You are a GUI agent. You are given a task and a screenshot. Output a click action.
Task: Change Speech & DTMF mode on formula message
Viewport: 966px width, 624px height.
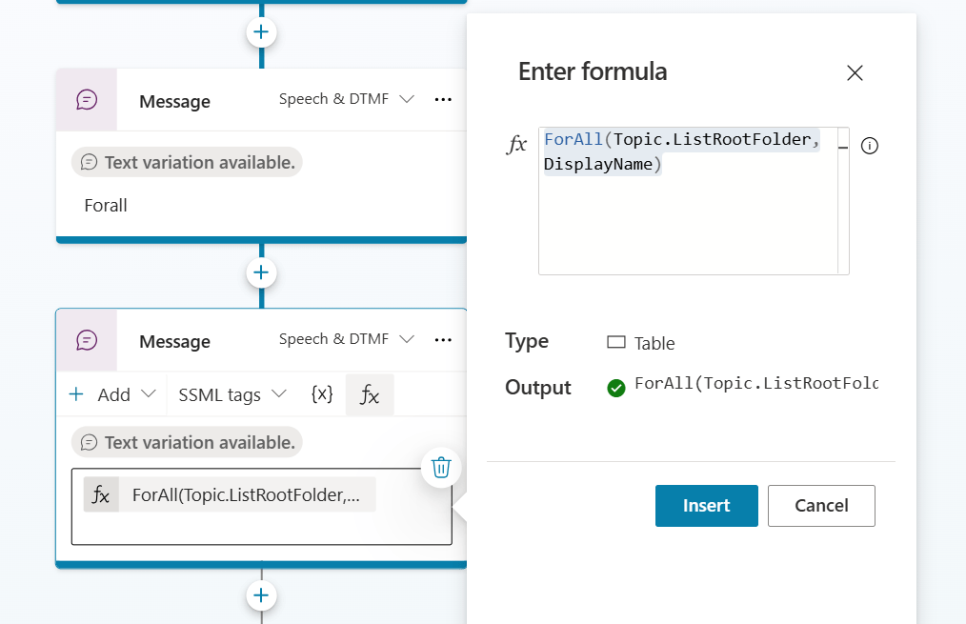[x=346, y=339]
